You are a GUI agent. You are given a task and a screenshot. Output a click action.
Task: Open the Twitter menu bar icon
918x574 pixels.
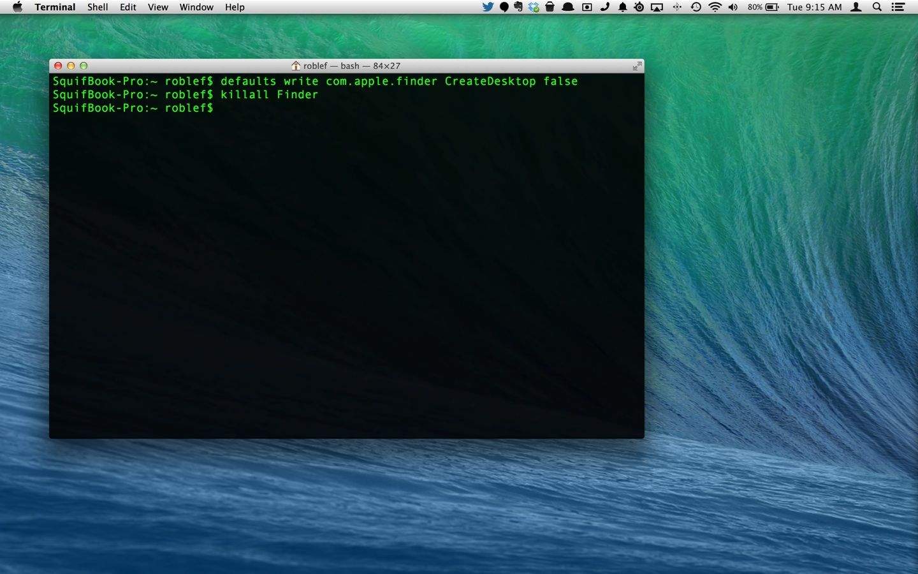pyautogui.click(x=488, y=7)
